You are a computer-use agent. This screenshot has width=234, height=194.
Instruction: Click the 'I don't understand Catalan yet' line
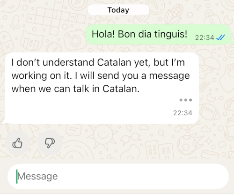click(x=98, y=62)
